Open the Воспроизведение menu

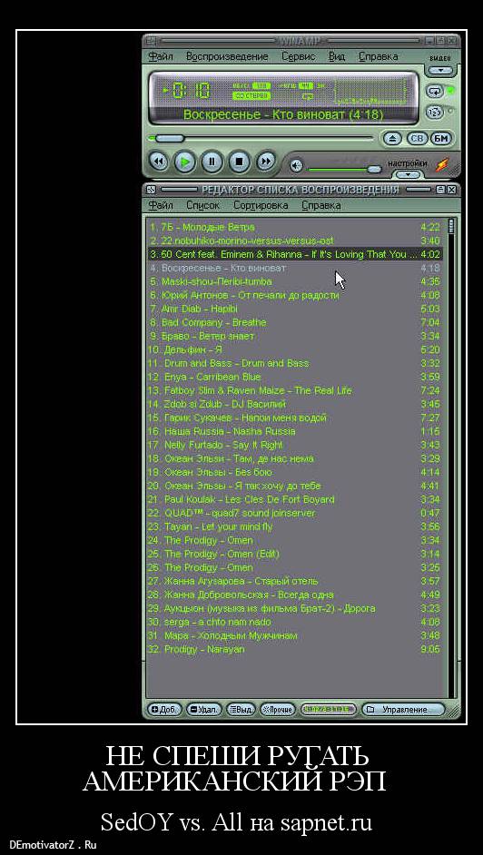pyautogui.click(x=227, y=56)
